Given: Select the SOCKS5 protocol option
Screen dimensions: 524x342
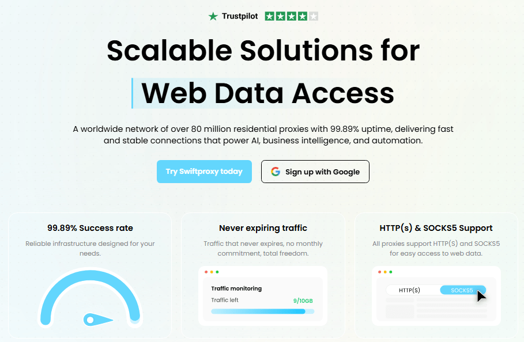Looking at the screenshot, I should pos(462,290).
